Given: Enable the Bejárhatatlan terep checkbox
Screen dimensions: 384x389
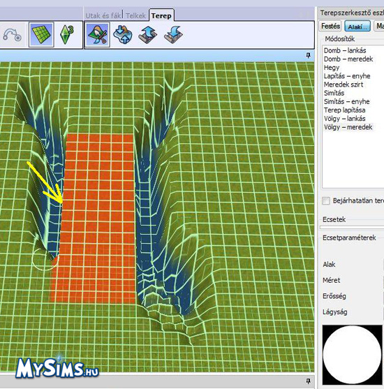Looking at the screenshot, I should (x=326, y=200).
